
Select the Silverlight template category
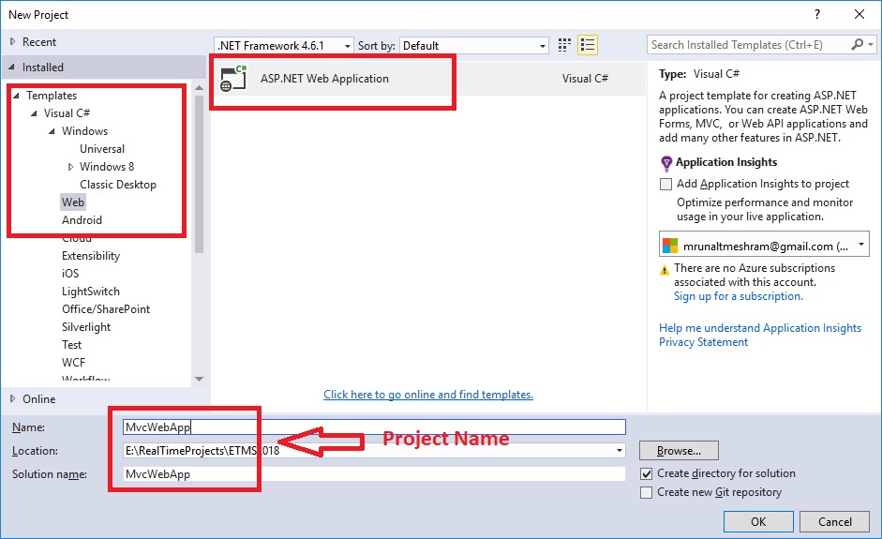(86, 327)
